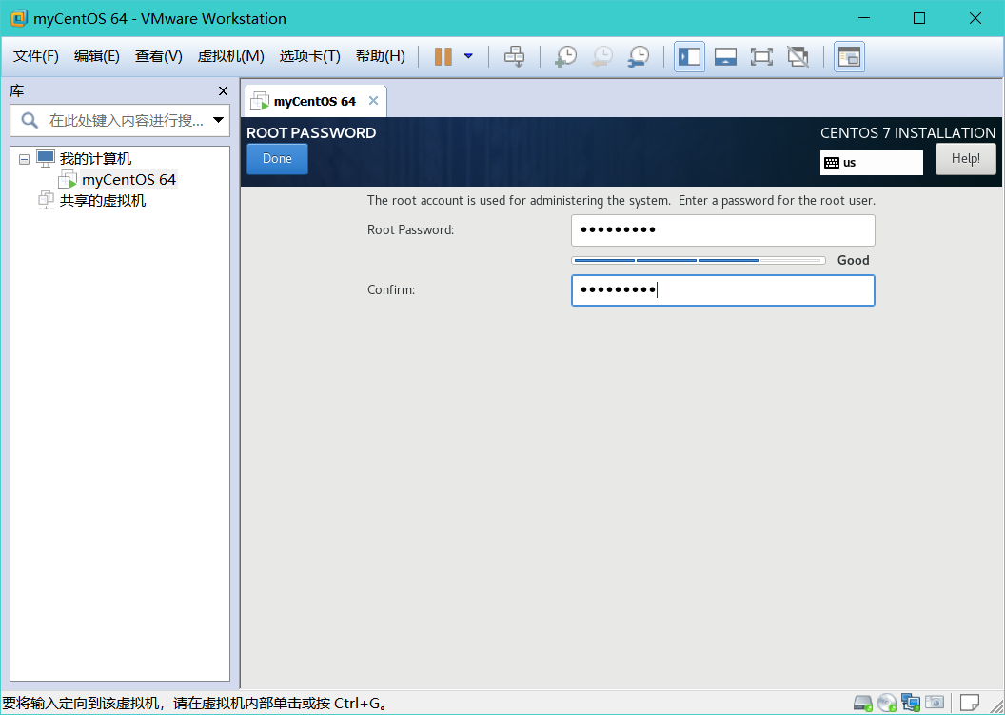The width and height of the screenshot is (1005, 715).
Task: Focus the Confirm password field
Action: pyautogui.click(x=723, y=290)
